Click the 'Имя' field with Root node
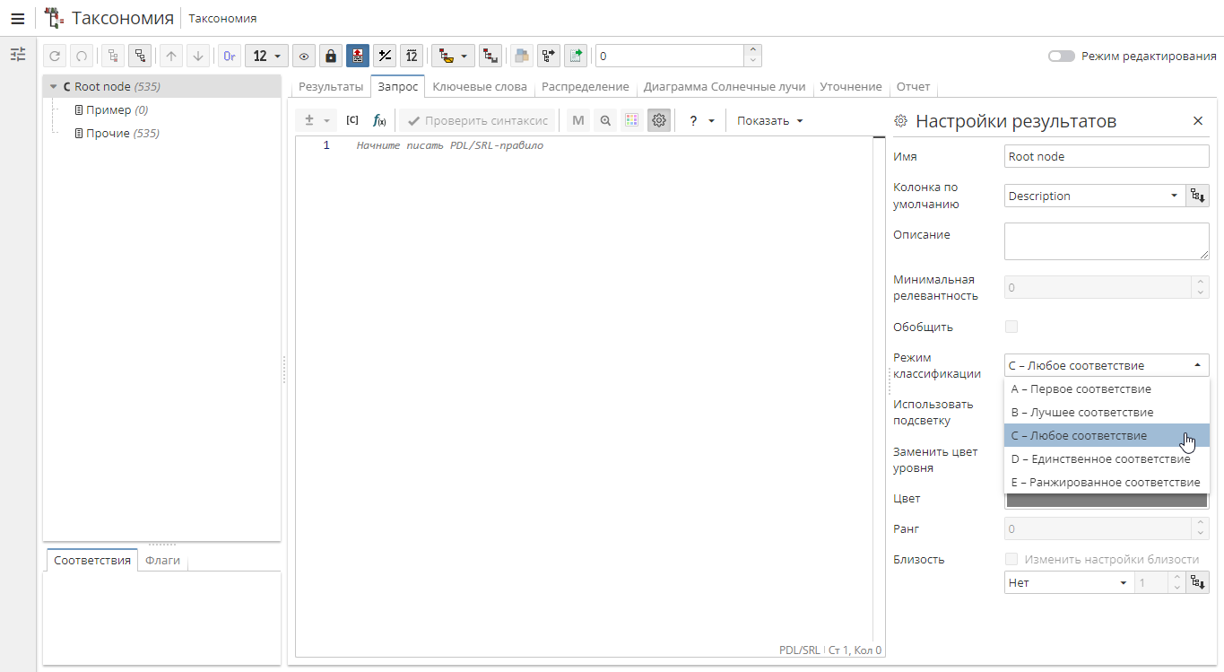Viewport: 1224px width, 672px height. 1107,156
